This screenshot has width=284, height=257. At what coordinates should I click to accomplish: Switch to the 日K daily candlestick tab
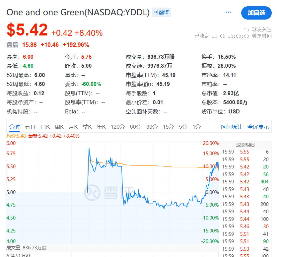pyautogui.click(x=45, y=127)
